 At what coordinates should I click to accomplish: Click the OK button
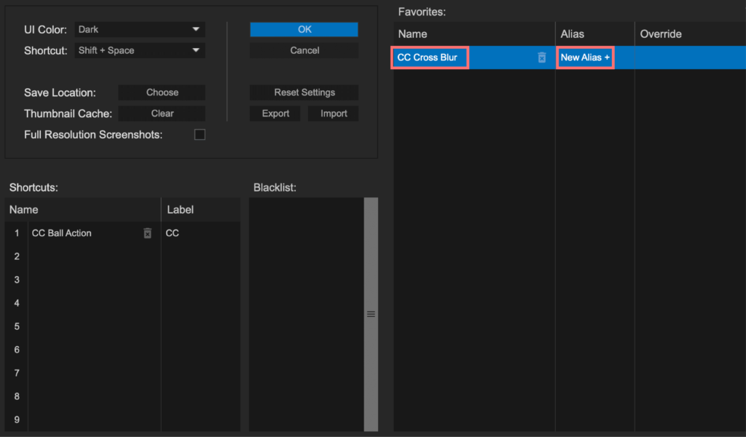click(x=304, y=29)
